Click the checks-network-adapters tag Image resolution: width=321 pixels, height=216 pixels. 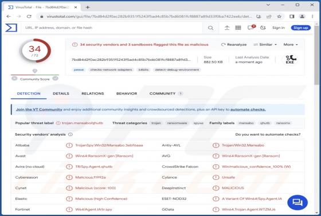pyautogui.click(x=111, y=70)
